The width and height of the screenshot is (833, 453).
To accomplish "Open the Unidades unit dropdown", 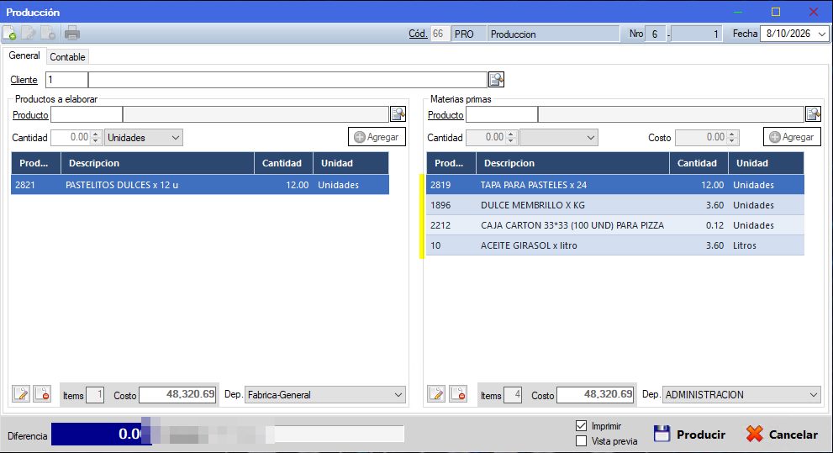I will pyautogui.click(x=144, y=138).
